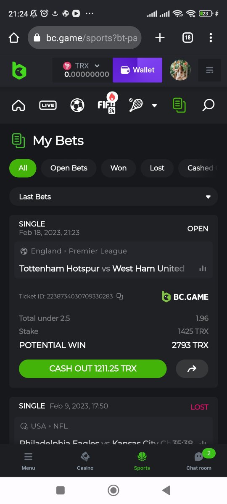Screen dimensions: 227x504
Task: Expand the Last Bets dropdown
Action: click(113, 197)
